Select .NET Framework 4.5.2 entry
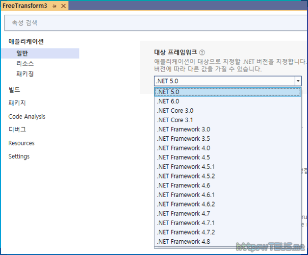The image size is (308, 255). [228, 176]
